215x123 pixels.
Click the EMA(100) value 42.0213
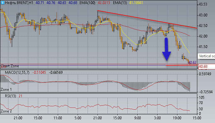104,3
